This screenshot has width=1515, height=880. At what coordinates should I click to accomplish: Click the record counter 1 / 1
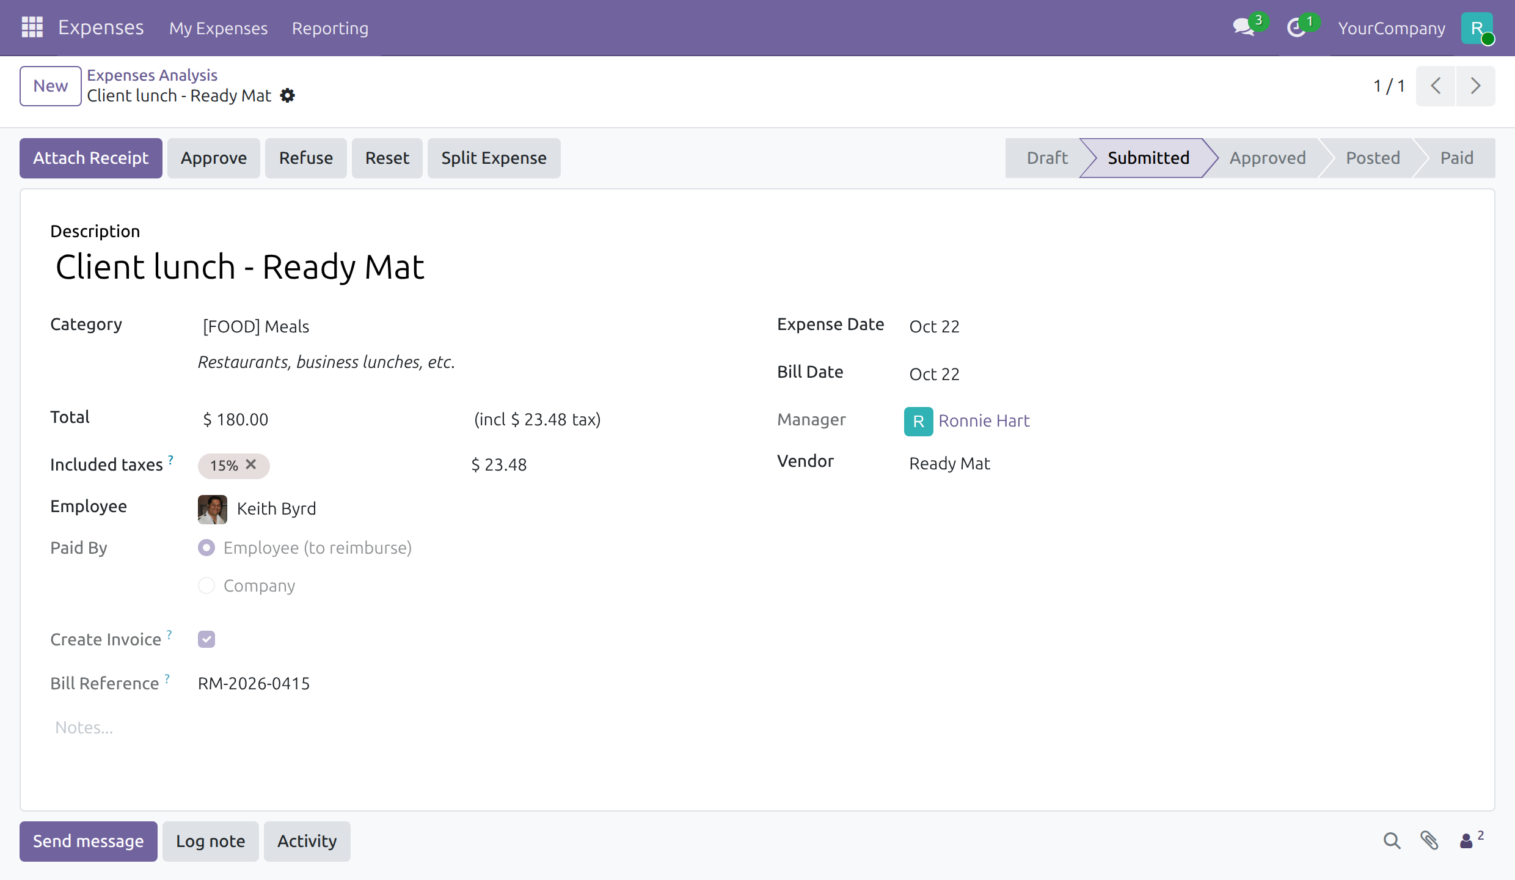(1389, 86)
